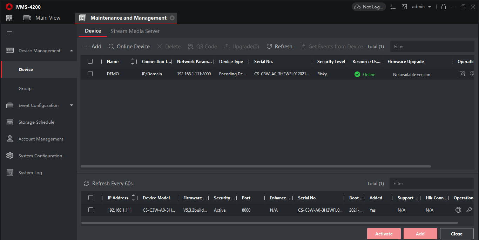
Task: Click the Delete toolbar button
Action: click(x=169, y=46)
